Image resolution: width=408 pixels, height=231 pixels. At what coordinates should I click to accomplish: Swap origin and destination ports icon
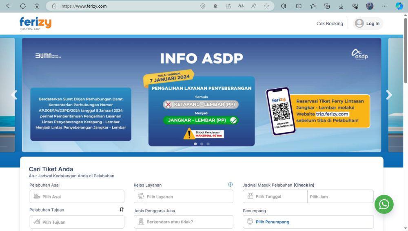(x=122, y=209)
